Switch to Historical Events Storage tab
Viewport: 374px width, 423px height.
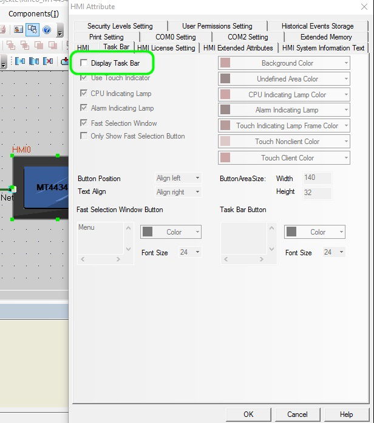(318, 26)
